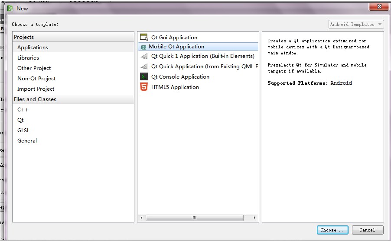Click the Files and Classes section header
The image size is (391, 241).
[73, 99]
